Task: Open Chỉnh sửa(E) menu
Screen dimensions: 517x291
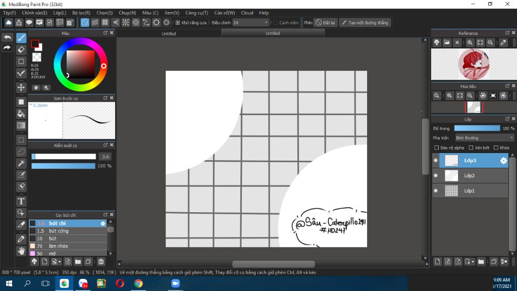Action: click(34, 13)
